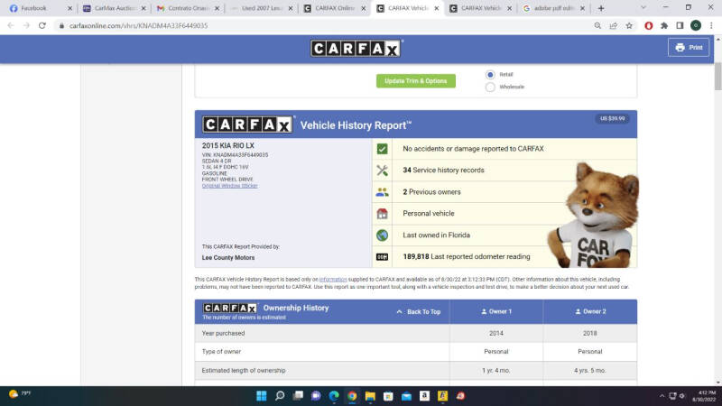
Task: Select the Wholesale radio button
Action: [x=490, y=87]
